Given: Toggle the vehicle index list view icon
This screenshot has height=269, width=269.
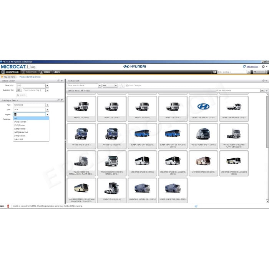Looking at the screenshot, I should 267,91.
